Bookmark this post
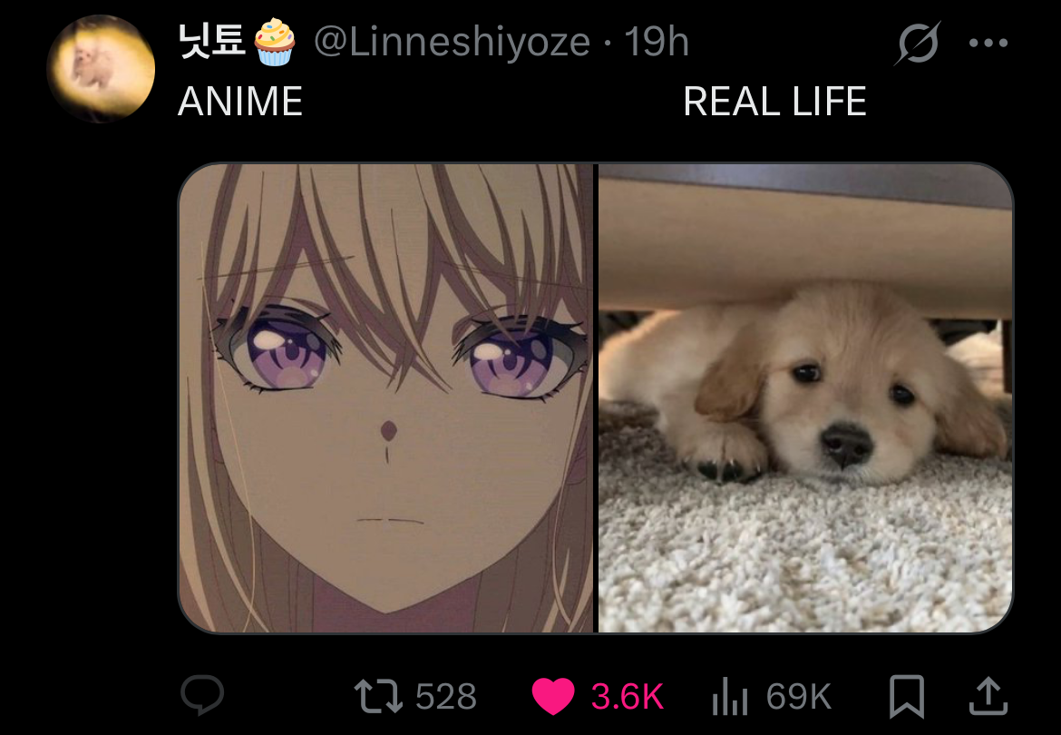1061x735 pixels. click(x=906, y=696)
